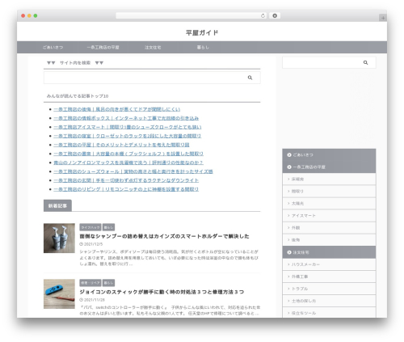Open 後悔 sidebar category
This screenshot has width=404, height=342.
pyautogui.click(x=329, y=240)
